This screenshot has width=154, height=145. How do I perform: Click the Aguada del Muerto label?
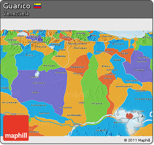point(104,52)
